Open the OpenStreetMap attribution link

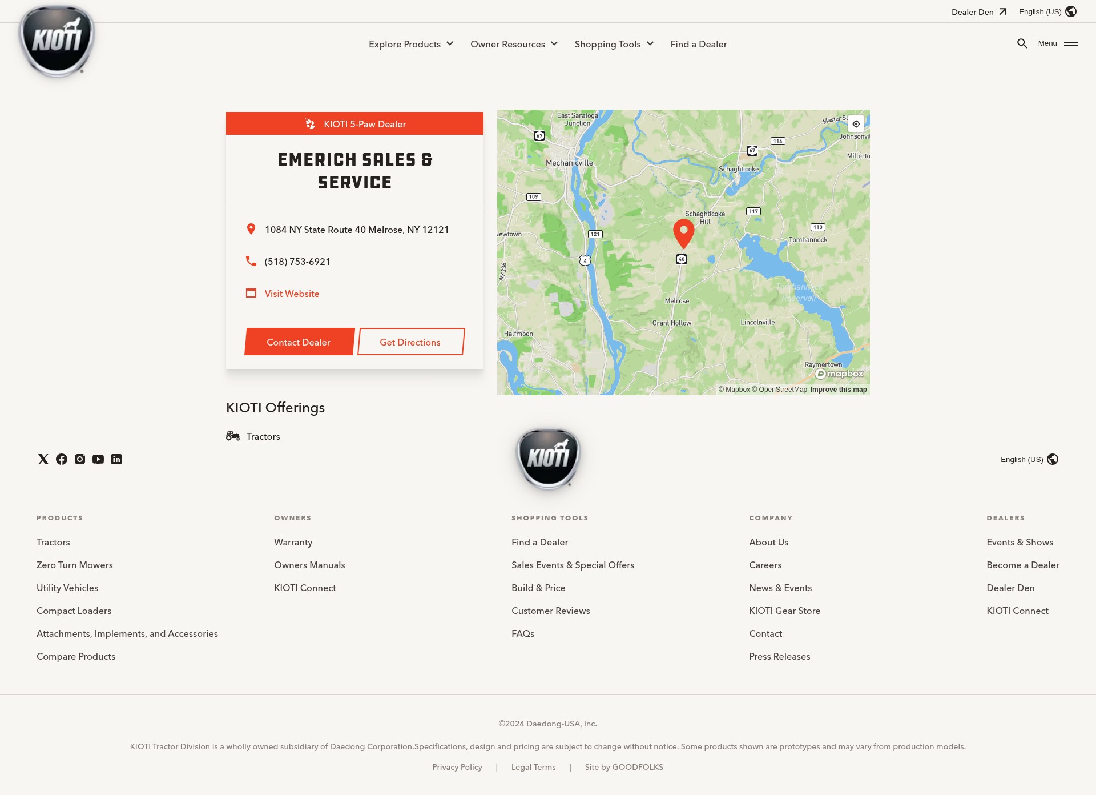(780, 390)
